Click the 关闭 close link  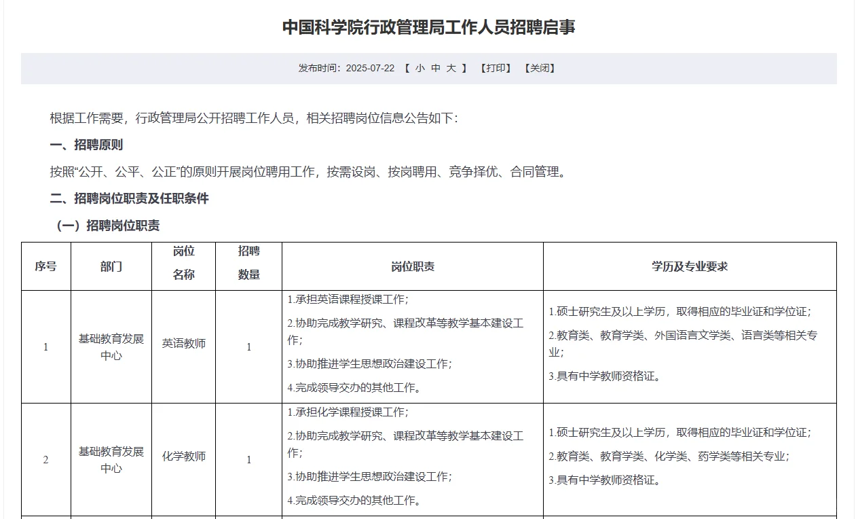(x=540, y=68)
